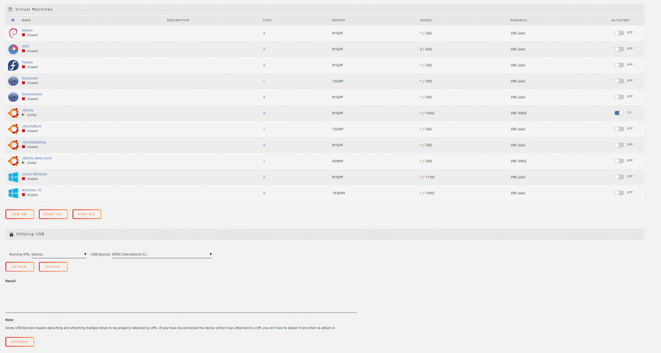Expand CPU count 2 for Unraid Windows
This screenshot has height=353, width=661.
tap(264, 177)
